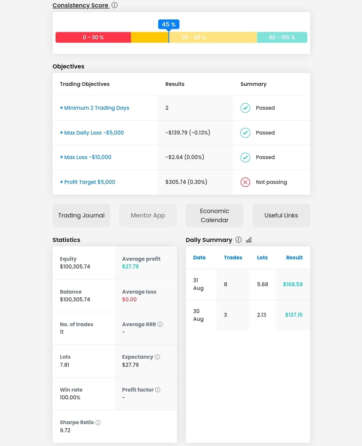The height and width of the screenshot is (446, 362).
Task: Expand the Max Loss -$10,000 objective
Action: point(85,157)
